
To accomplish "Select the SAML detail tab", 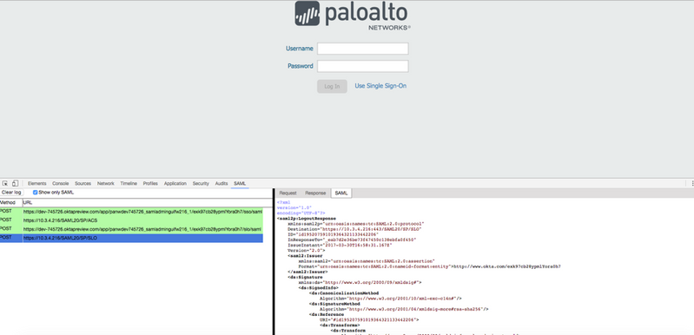I will click(x=341, y=194).
